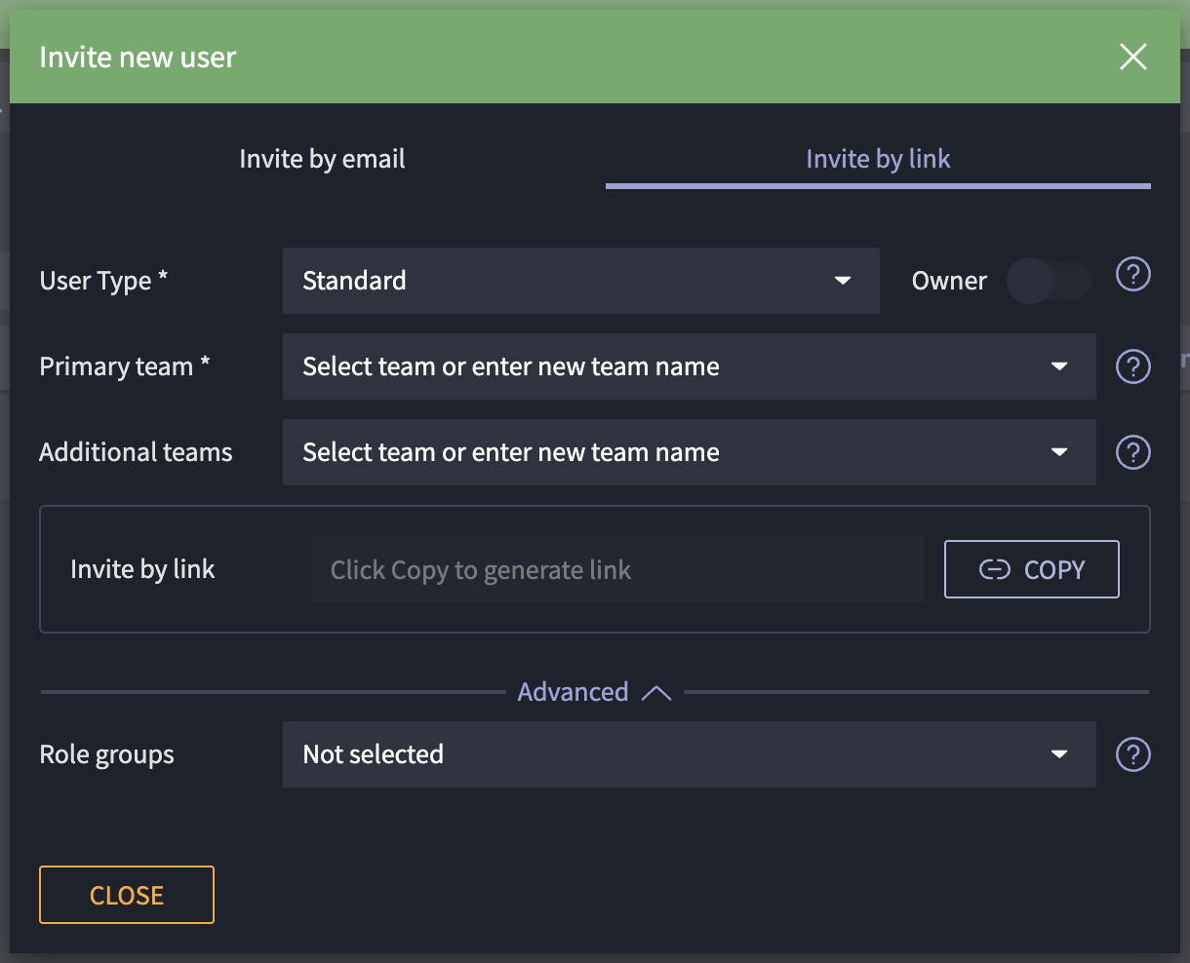
Task: Open the User Type dropdown showing Standard
Action: (580, 281)
